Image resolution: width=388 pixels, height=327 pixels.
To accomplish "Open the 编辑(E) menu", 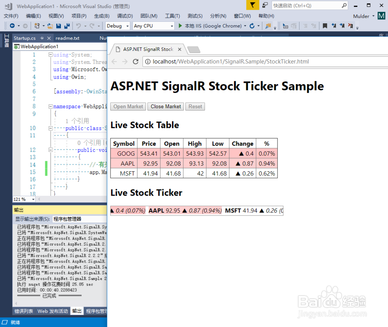I will [x=33, y=16].
